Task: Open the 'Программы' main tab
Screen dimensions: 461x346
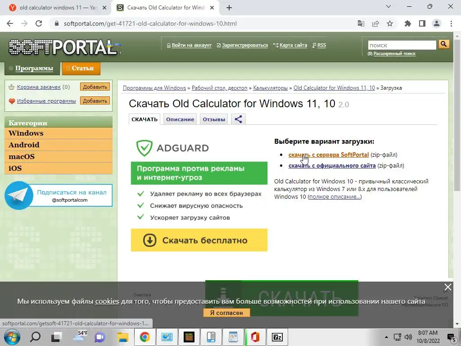Action: 32,68
